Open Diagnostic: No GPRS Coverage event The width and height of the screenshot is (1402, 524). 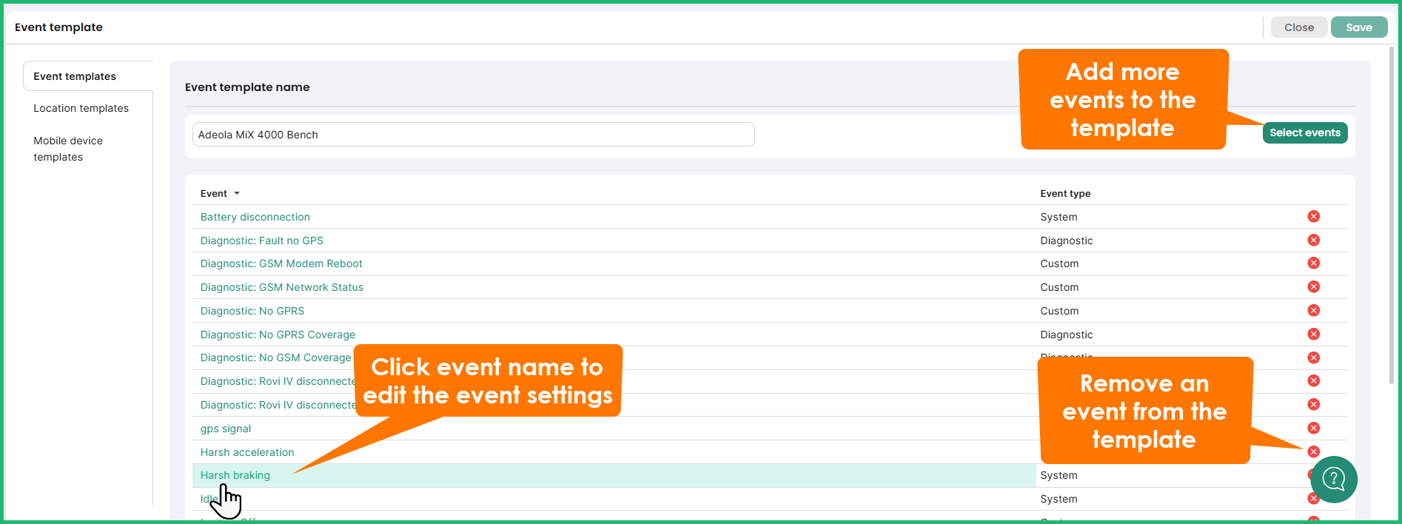pos(278,335)
